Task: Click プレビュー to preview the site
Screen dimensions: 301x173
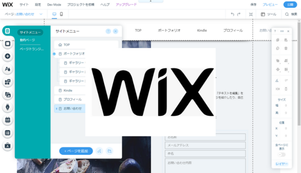Action: click(x=270, y=5)
